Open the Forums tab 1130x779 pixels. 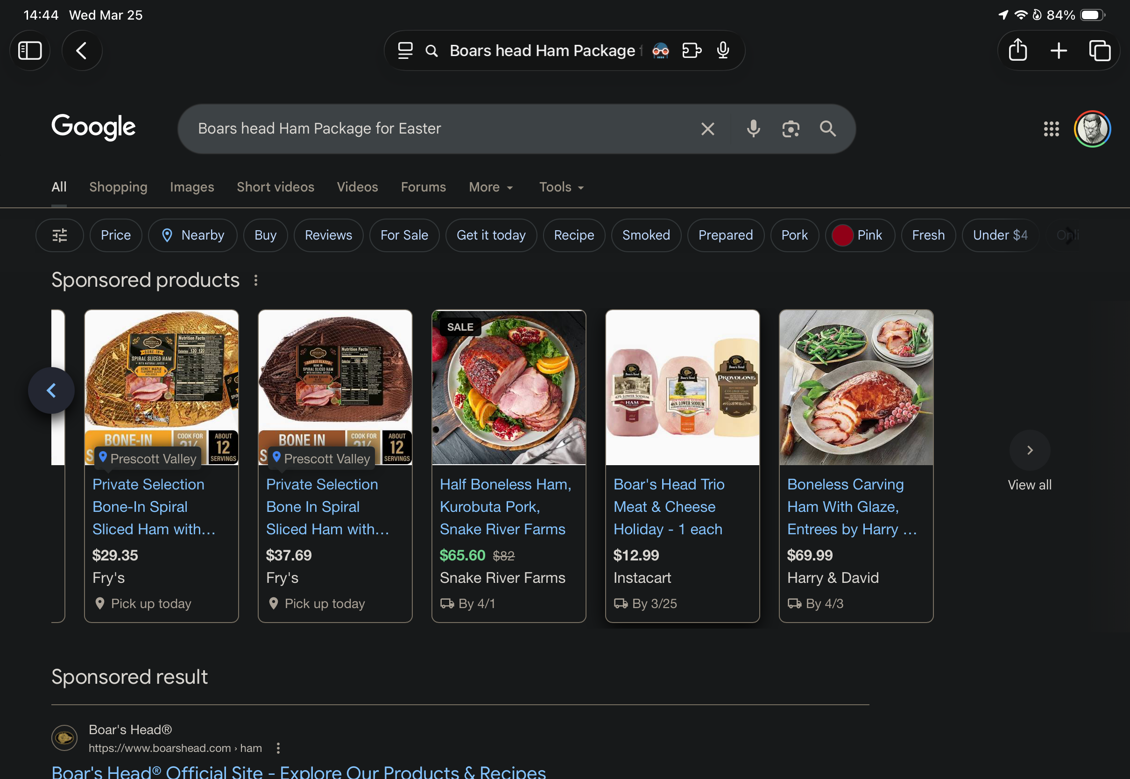(x=423, y=187)
